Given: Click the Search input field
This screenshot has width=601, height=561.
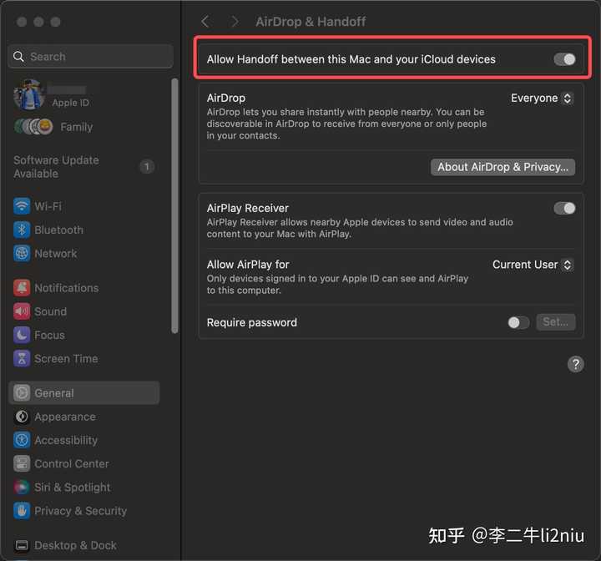Looking at the screenshot, I should 90,57.
